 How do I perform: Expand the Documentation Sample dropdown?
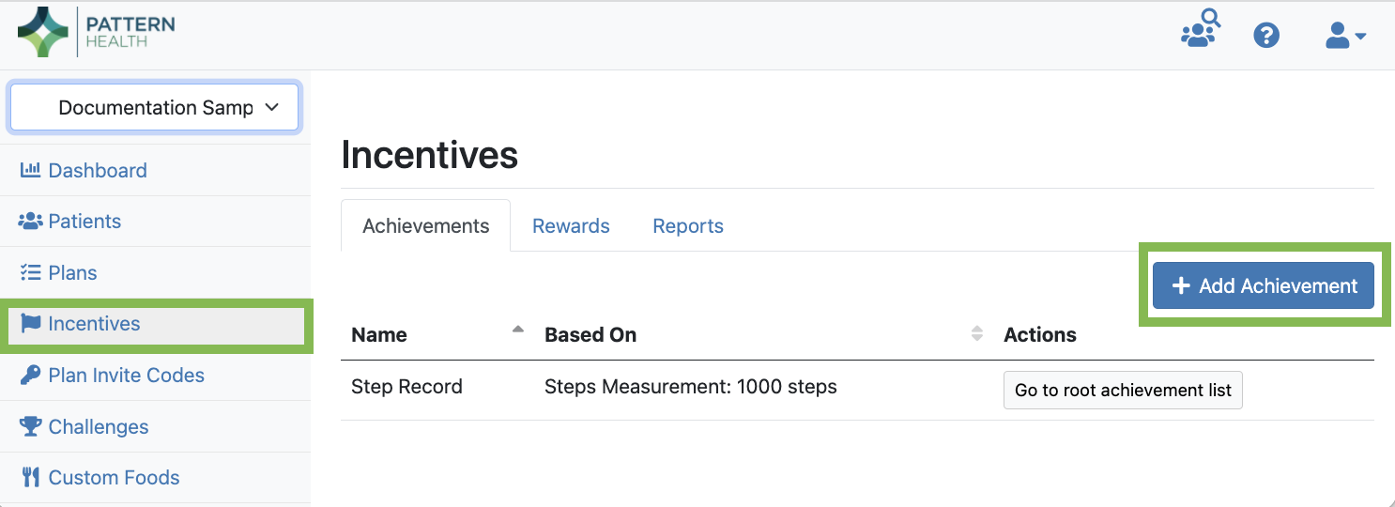point(154,108)
